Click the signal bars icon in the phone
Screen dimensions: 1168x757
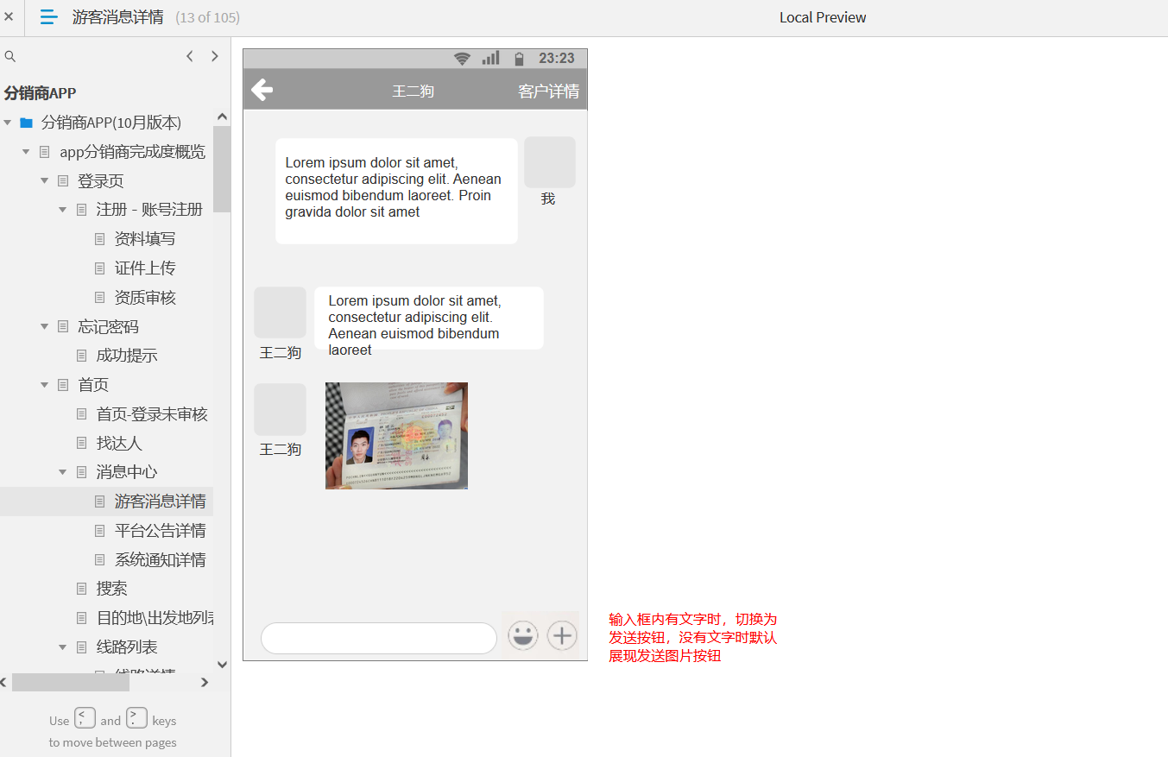(490, 58)
